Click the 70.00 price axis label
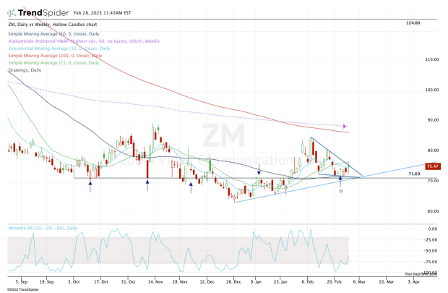Viewport: 448px width, 293px height. click(433, 181)
